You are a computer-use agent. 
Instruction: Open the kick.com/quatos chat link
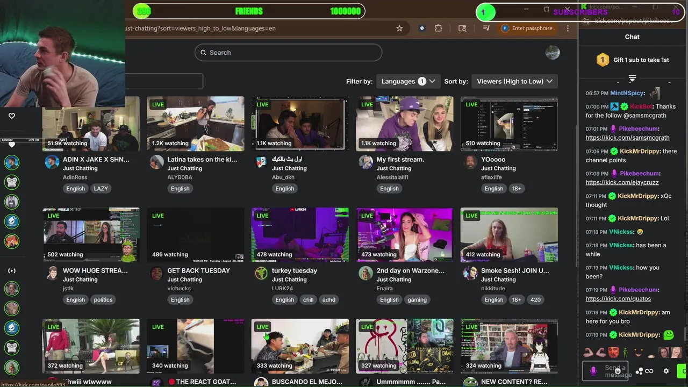click(618, 298)
